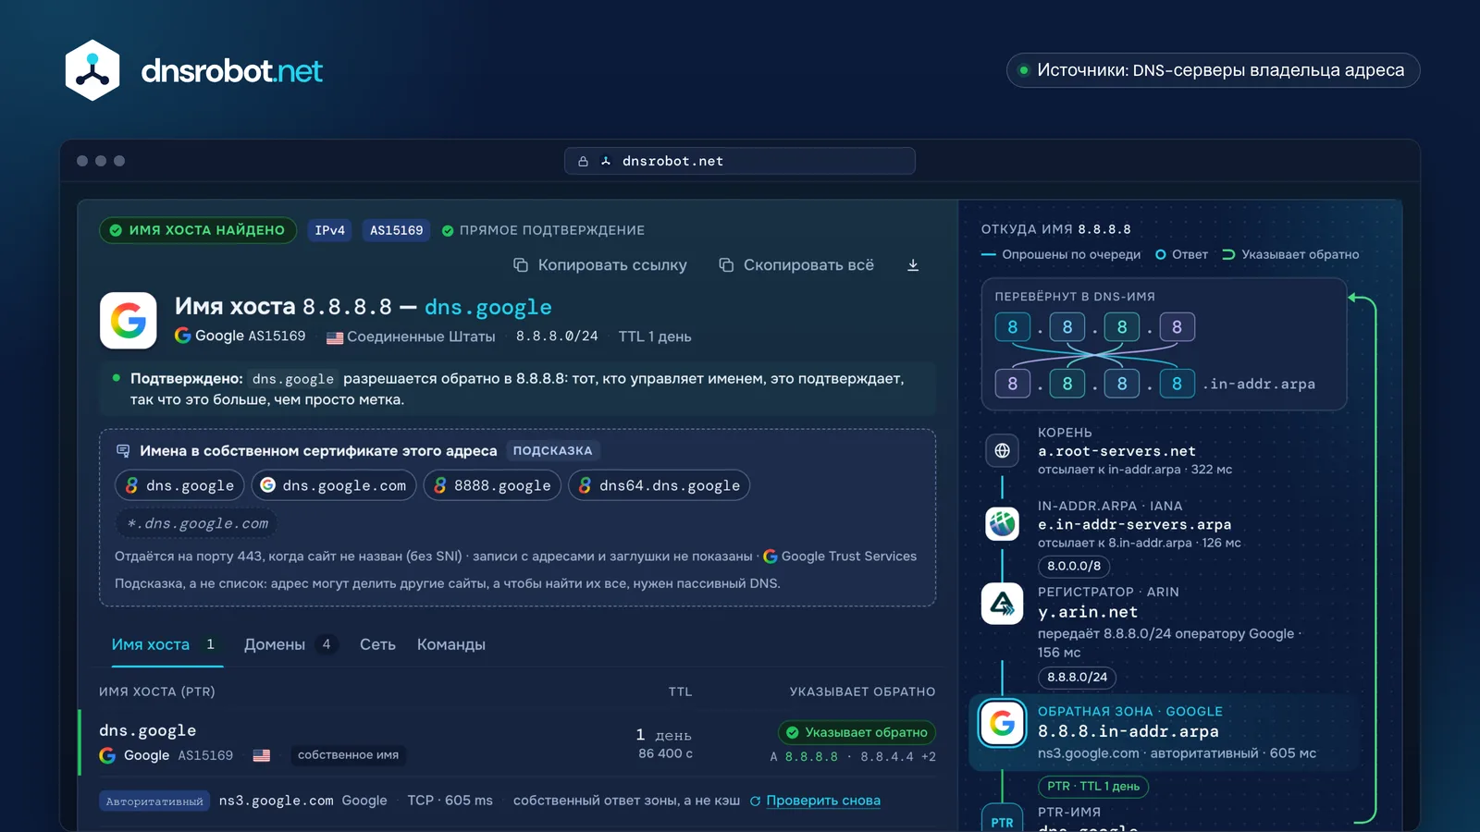Select the 8888.google certificate chip

[492, 485]
